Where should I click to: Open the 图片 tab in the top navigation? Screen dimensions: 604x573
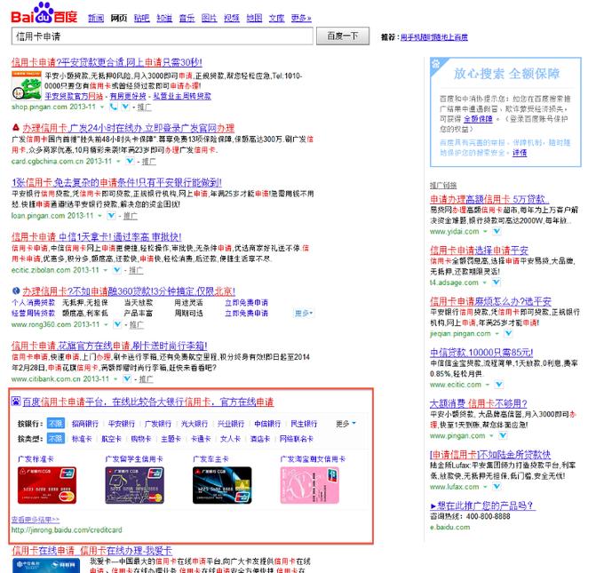click(x=209, y=18)
